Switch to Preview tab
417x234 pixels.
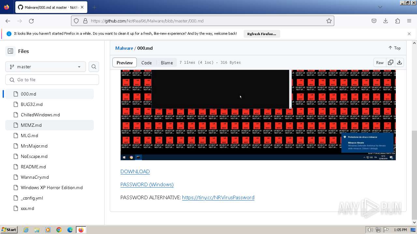(124, 63)
